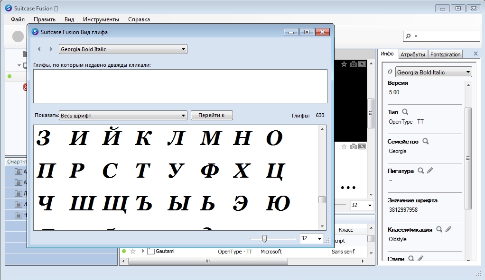485x280 pixels.
Task: Click camera snapshot icon in white preview tile
Action: click(353, 147)
